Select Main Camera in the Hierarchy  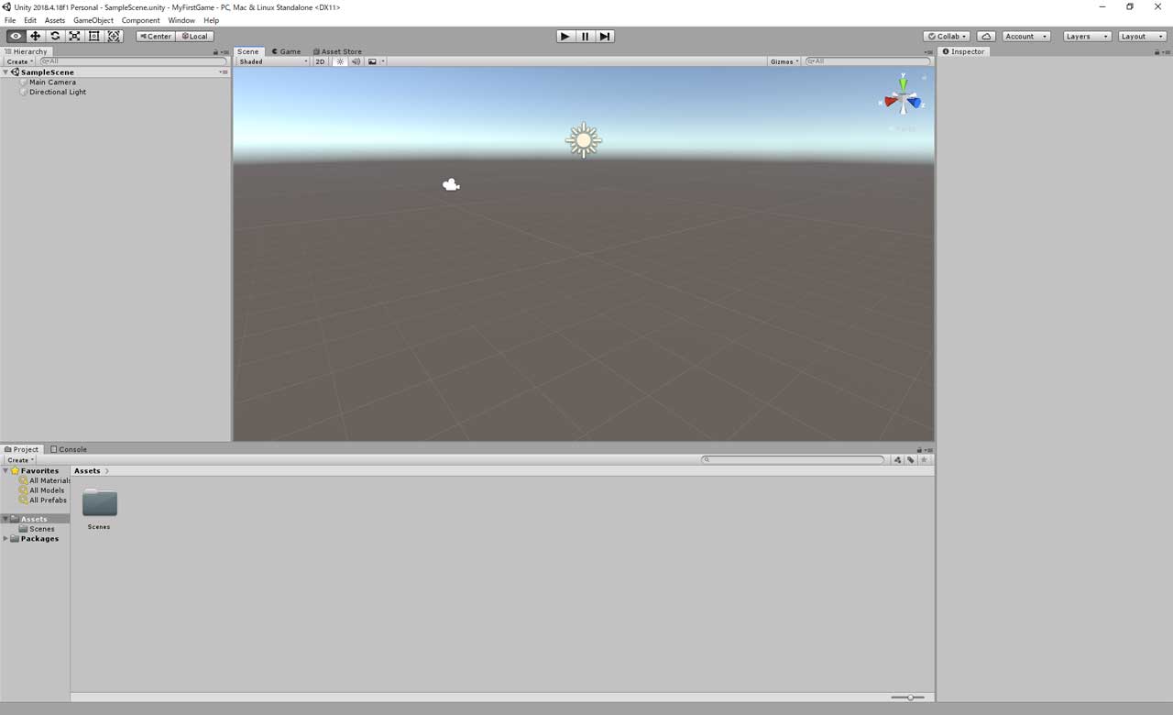(x=52, y=82)
